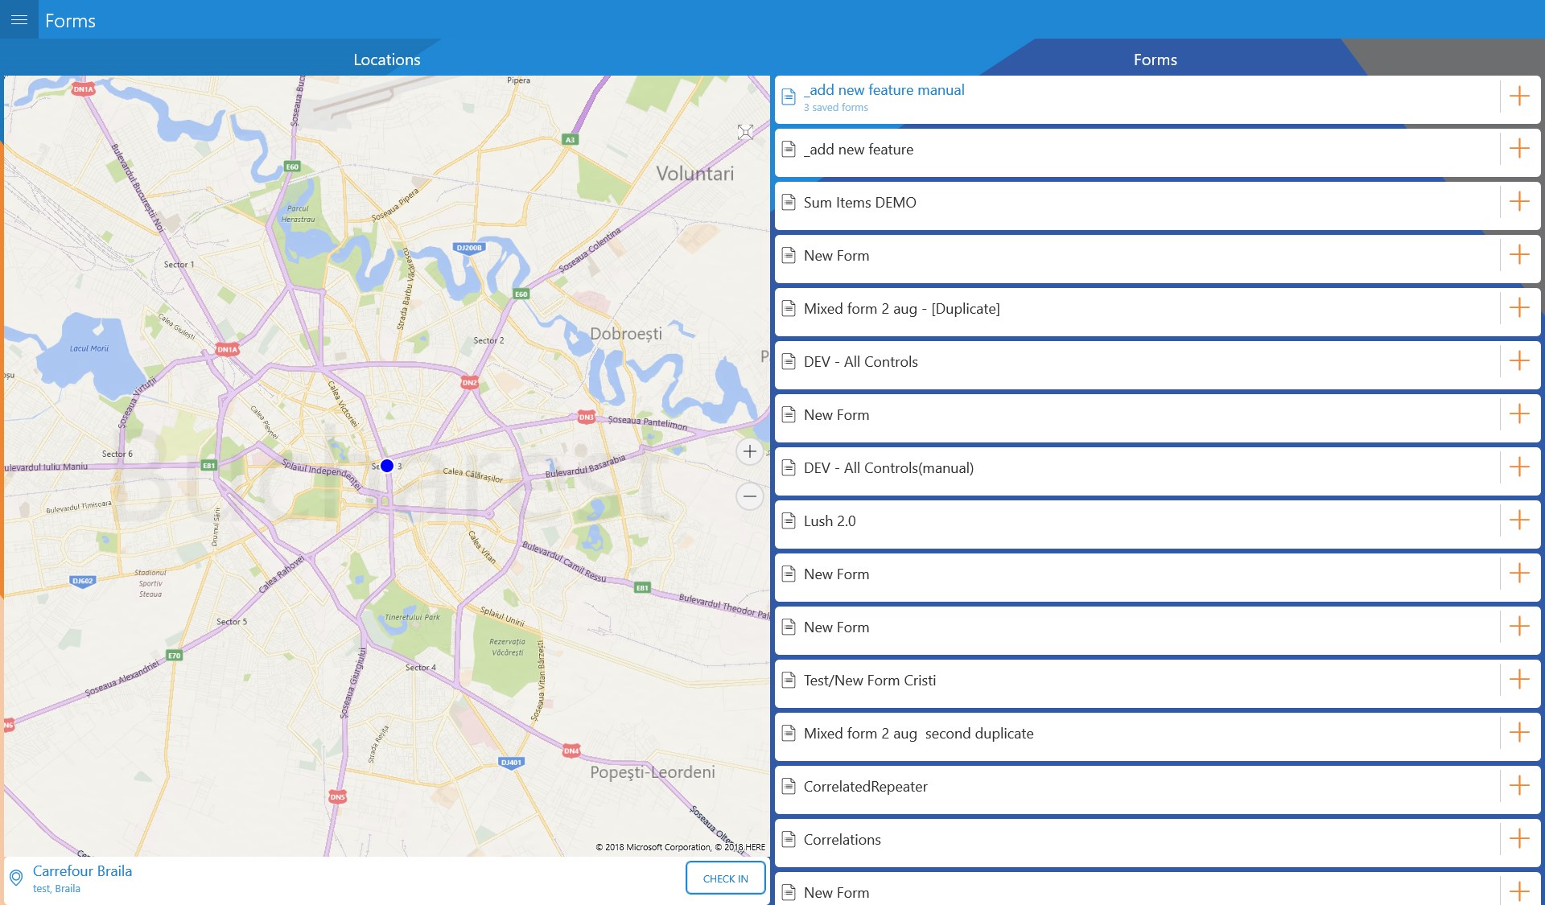Zoom in on the map

pos(749,452)
